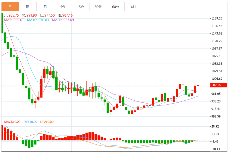Click the 915.41 price axis label
Screen dimensions: 229x152
tap(216, 109)
